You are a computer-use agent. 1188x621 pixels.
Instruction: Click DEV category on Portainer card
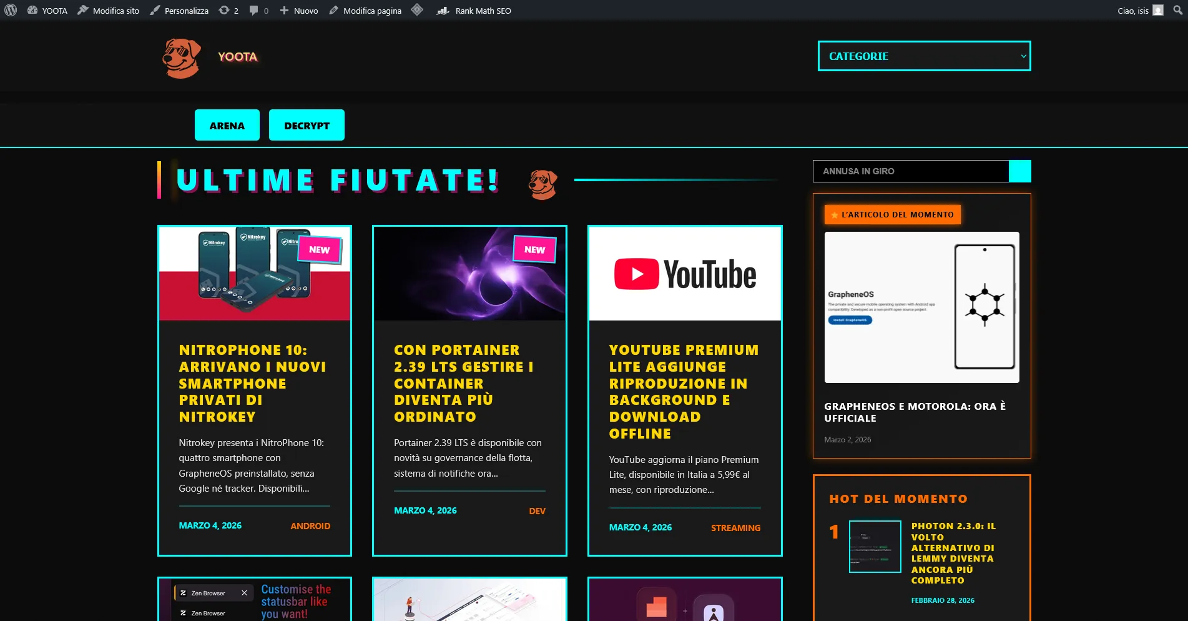537,511
